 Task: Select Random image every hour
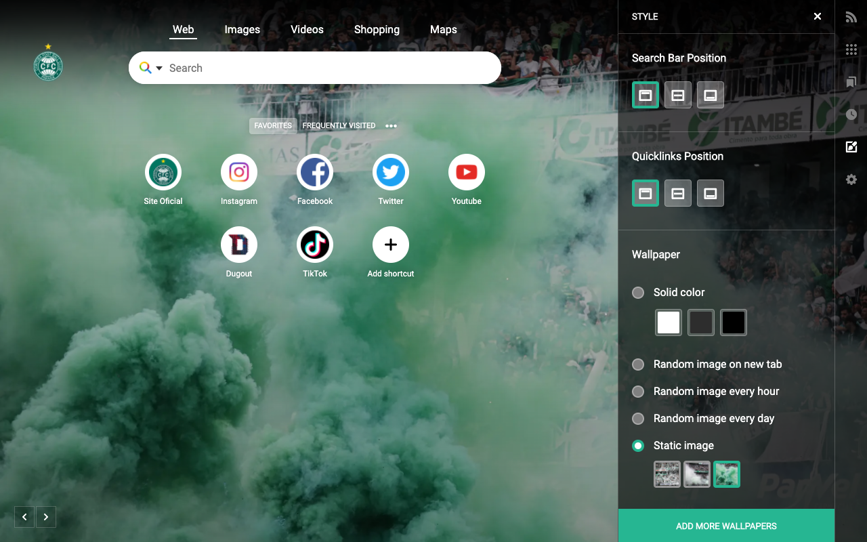point(638,392)
